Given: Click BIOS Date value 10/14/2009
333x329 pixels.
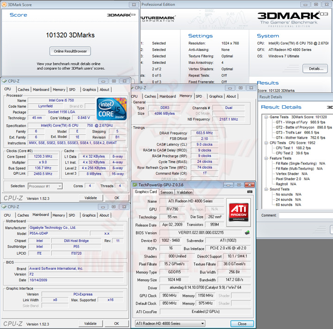Looking at the screenshot, I should 76,280.
